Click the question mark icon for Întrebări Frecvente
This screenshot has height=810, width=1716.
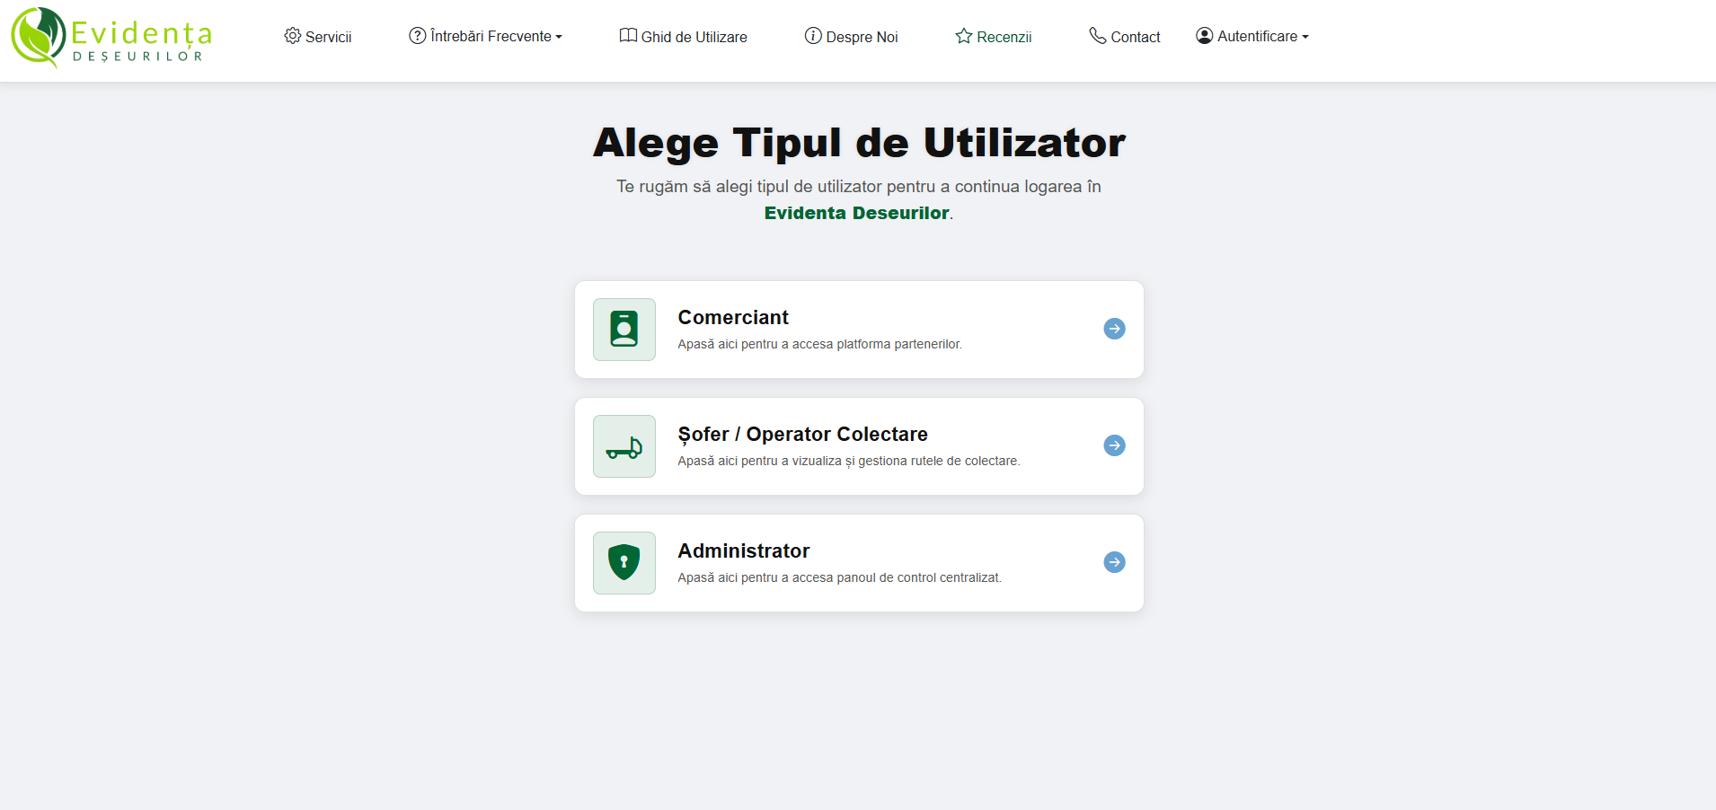pos(418,36)
